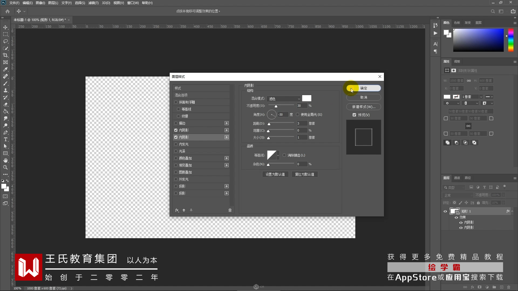Hide the 矩形 1 layer visibility

(445, 211)
